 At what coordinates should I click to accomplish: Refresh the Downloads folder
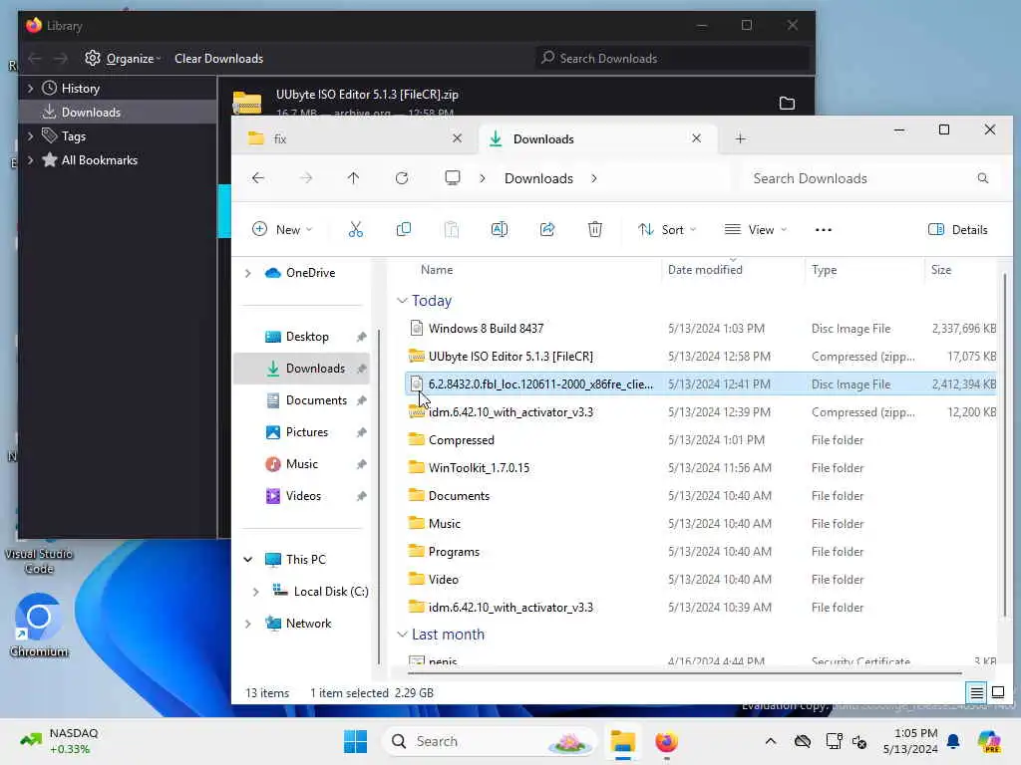click(402, 178)
